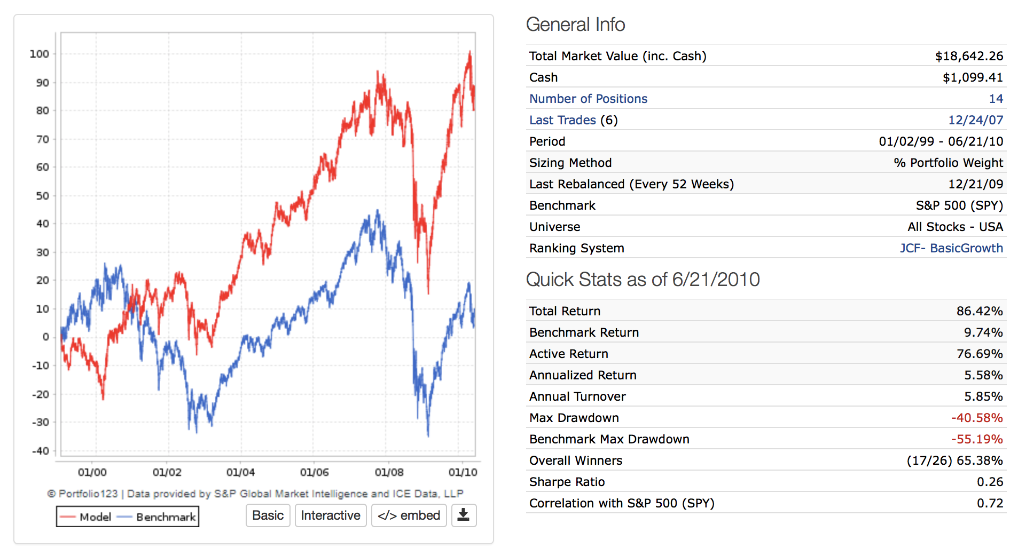This screenshot has width=1018, height=556.
Task: Click the positions count 14 link
Action: tap(996, 99)
